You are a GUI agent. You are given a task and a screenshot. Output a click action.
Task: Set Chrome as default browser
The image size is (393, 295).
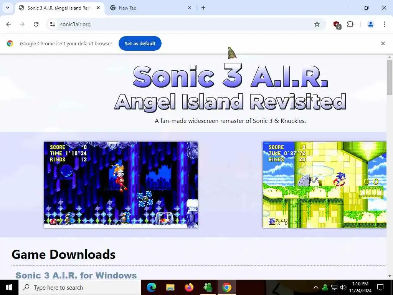140,43
